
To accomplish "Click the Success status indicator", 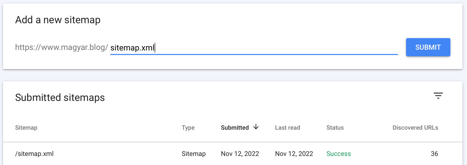I will 339,153.
